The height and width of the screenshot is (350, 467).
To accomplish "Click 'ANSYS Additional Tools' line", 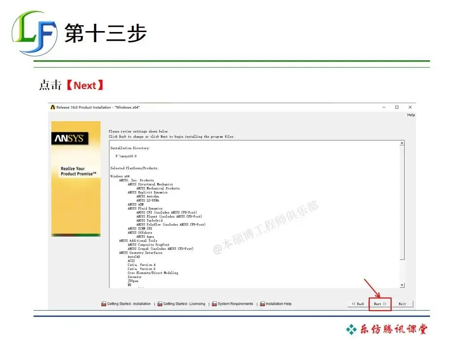I will tap(138, 241).
